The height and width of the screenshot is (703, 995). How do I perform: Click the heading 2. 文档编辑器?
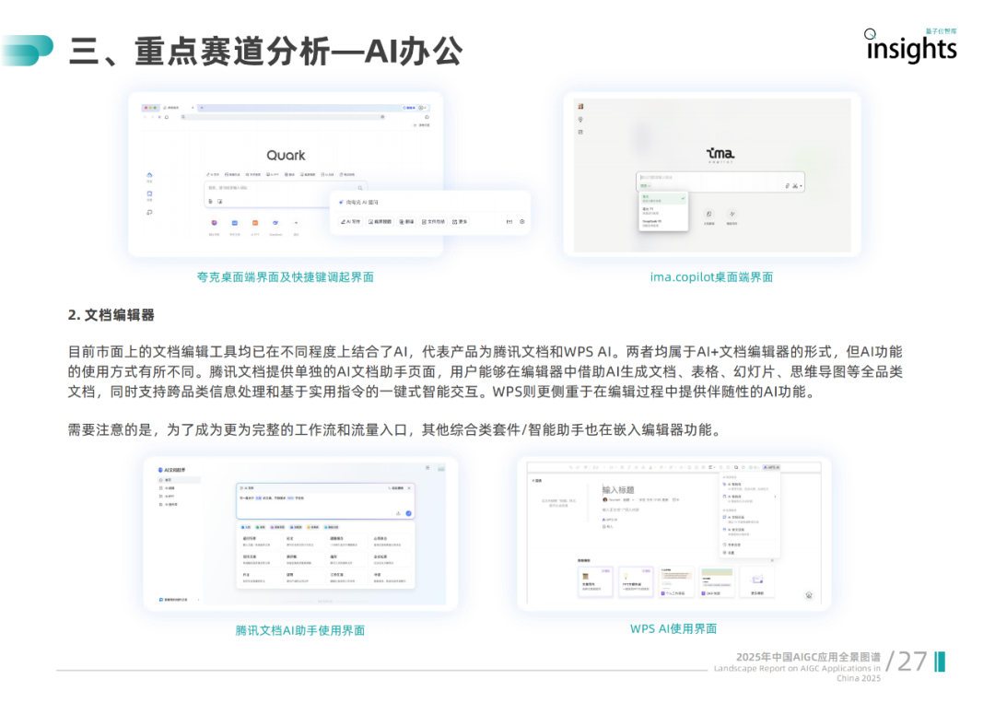111,315
